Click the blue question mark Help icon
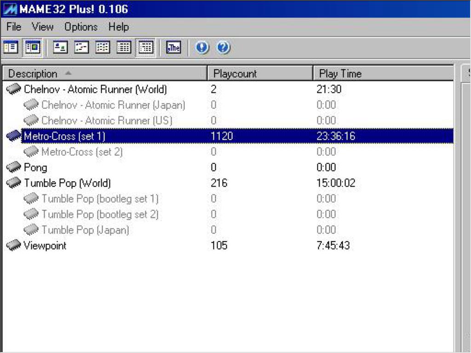The height and width of the screenshot is (353, 471). 223,47
